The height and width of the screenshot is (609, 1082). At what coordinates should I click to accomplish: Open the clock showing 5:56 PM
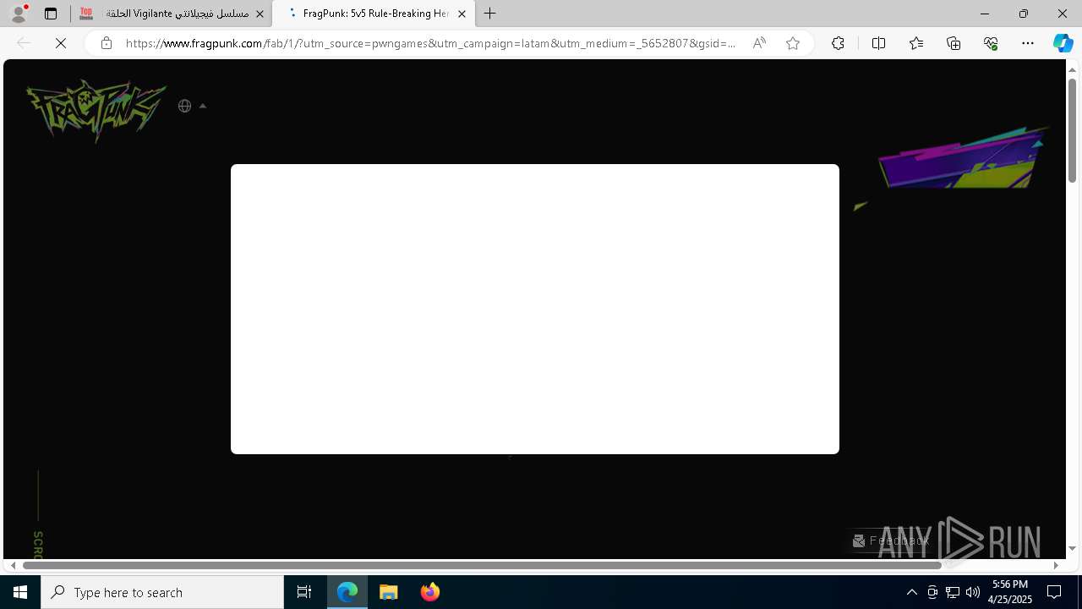pyautogui.click(x=1010, y=592)
